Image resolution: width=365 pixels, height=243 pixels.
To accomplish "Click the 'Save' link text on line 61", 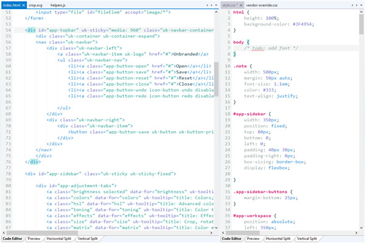I will [181, 72].
